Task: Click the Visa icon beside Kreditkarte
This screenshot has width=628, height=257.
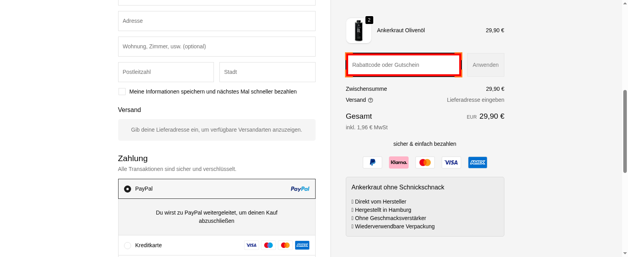Action: [x=252, y=245]
